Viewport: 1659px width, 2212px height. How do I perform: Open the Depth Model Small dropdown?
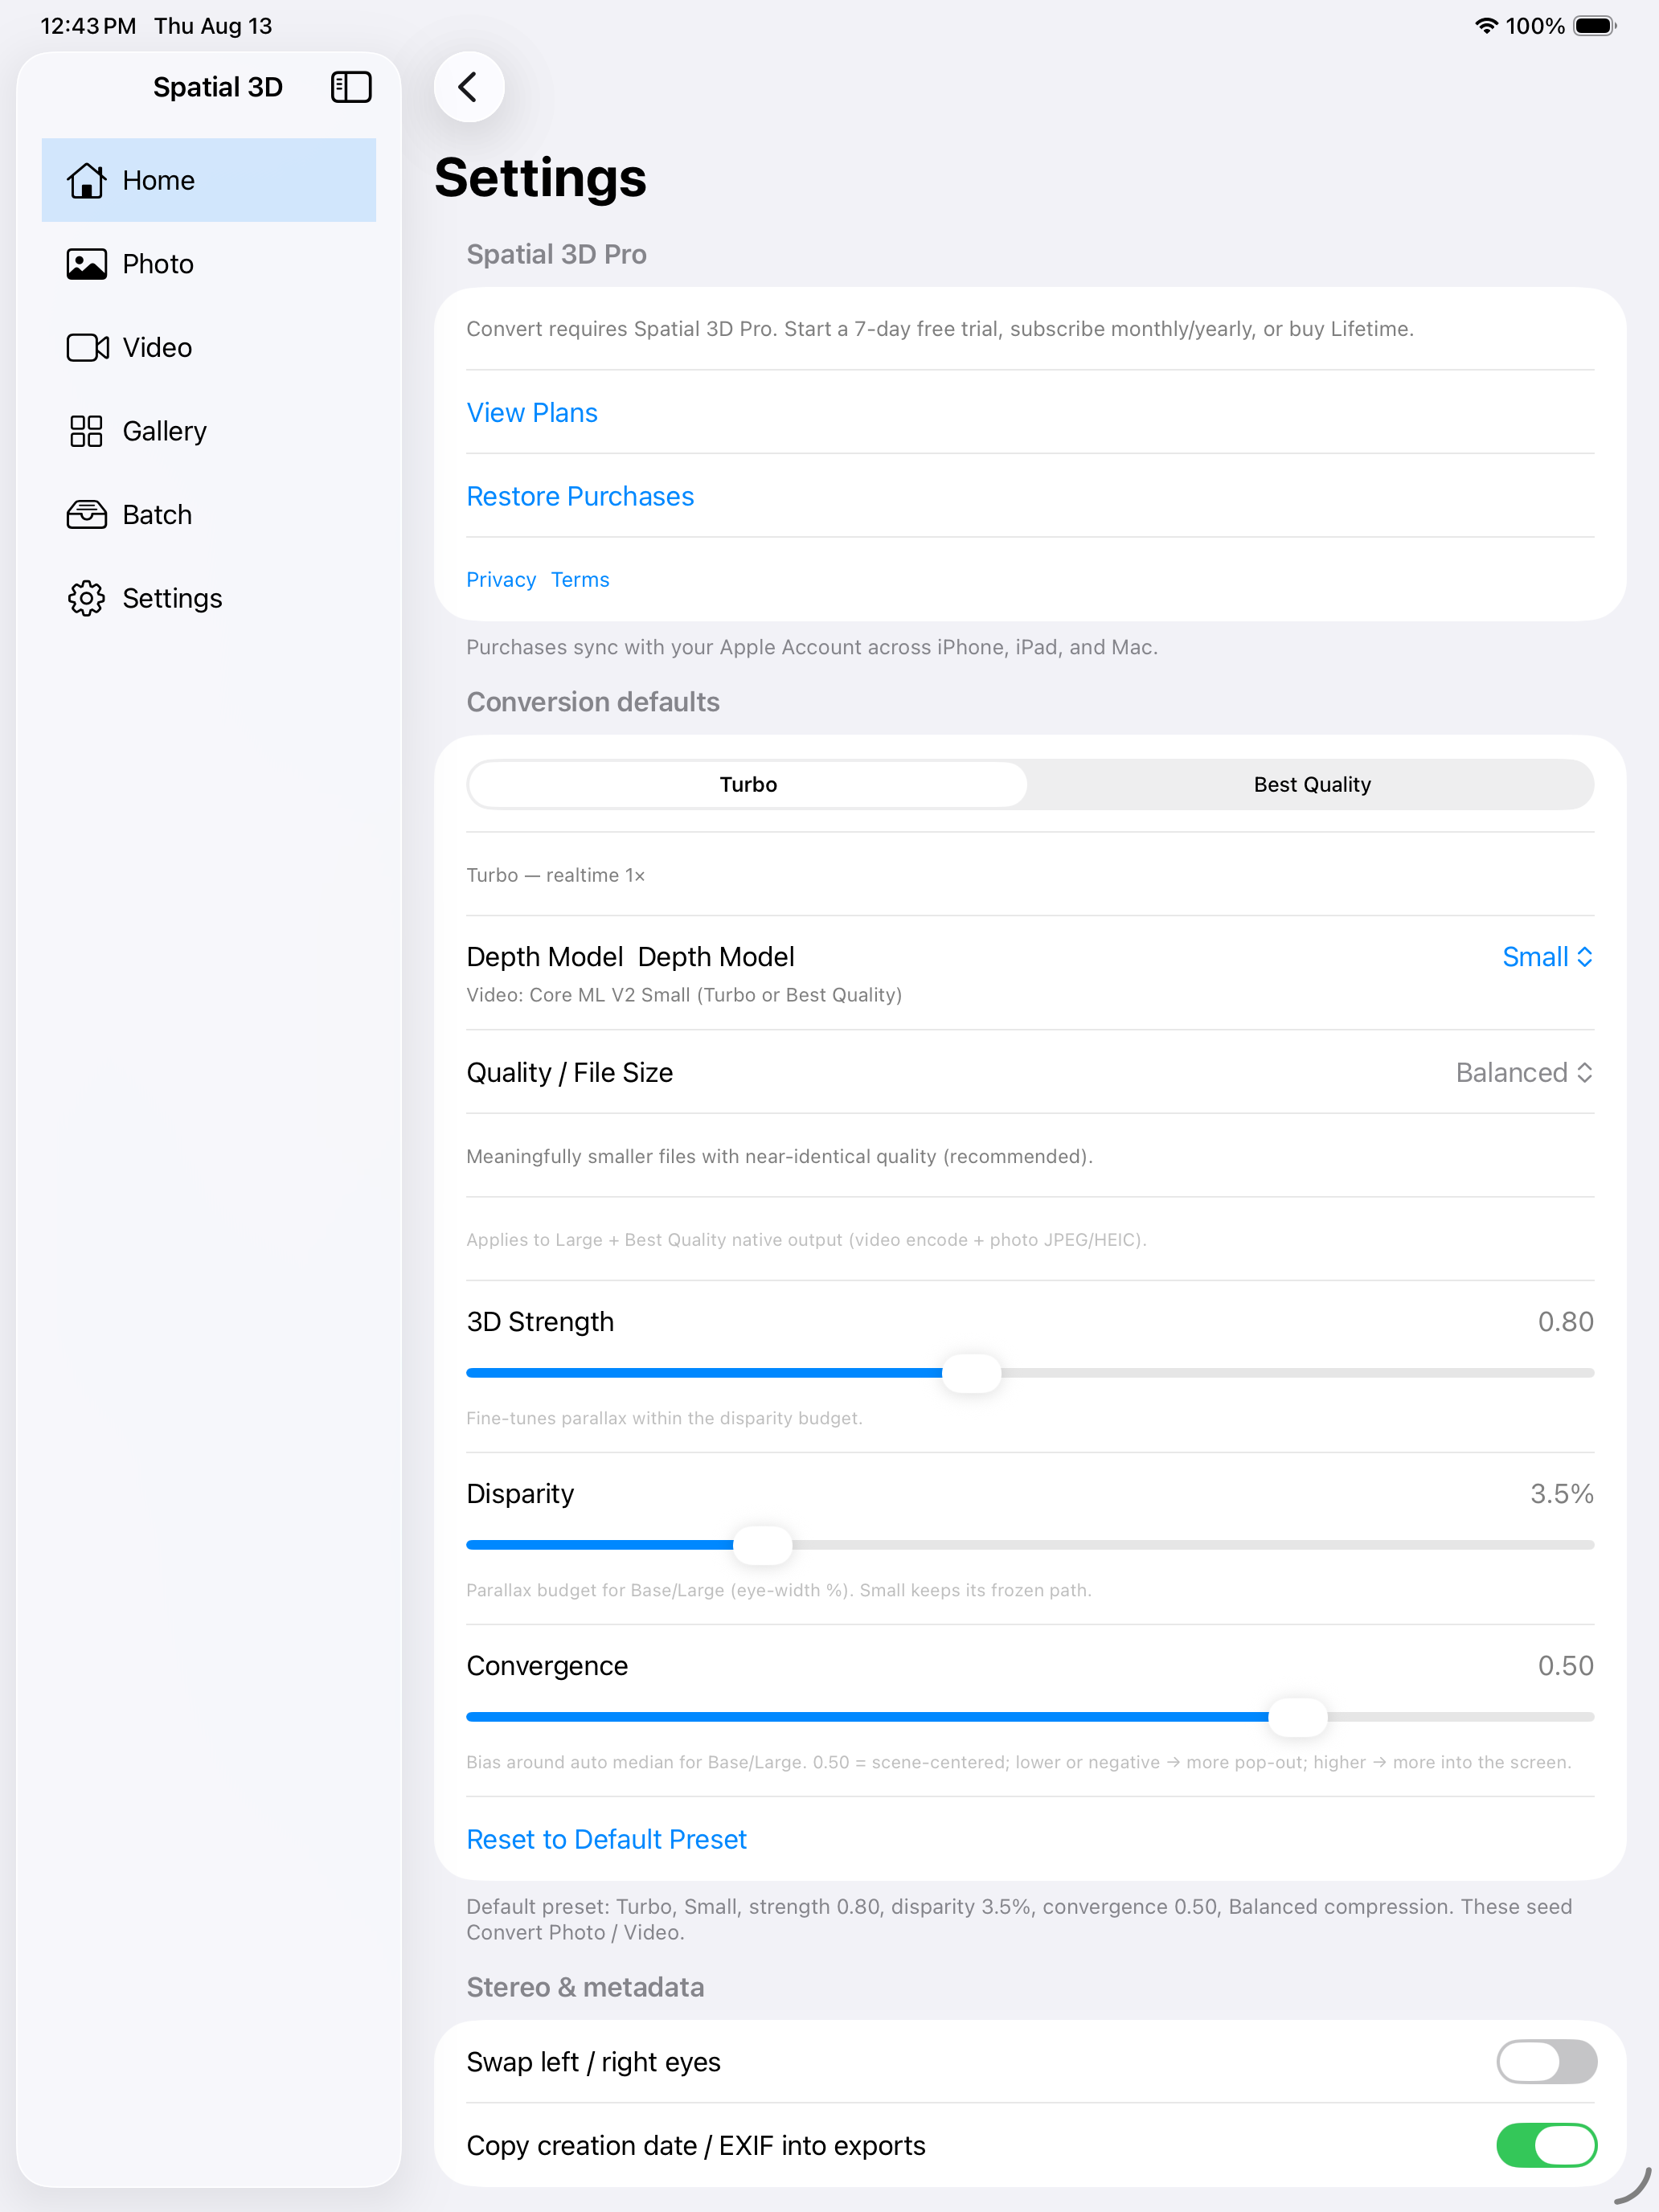coord(1547,957)
